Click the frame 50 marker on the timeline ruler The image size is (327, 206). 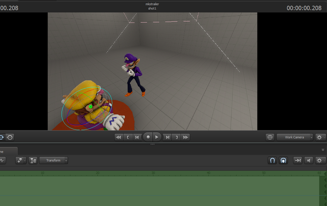[264, 173]
